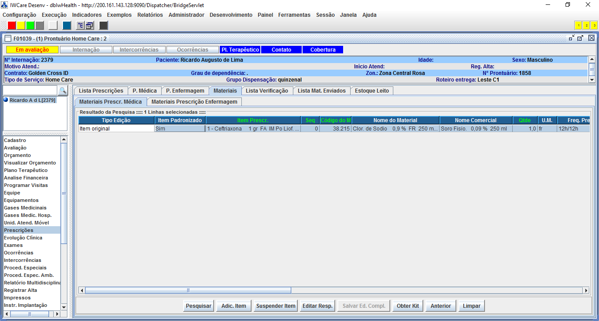This screenshot has width=599, height=321.
Task: Click the yellow button numbered 1
Action: (x=578, y=25)
